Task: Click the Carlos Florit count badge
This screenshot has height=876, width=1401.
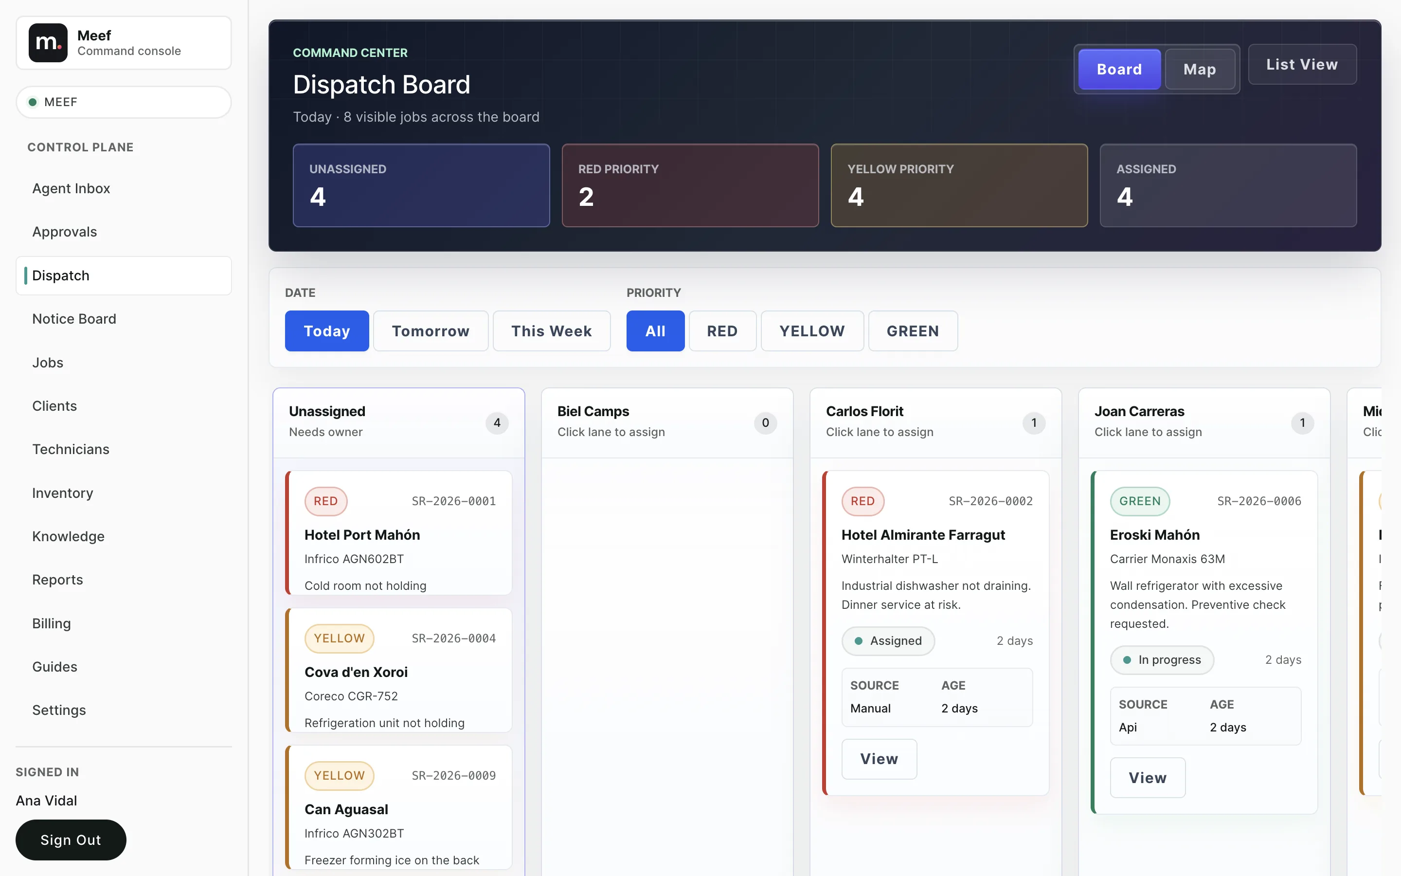Action: click(1034, 423)
